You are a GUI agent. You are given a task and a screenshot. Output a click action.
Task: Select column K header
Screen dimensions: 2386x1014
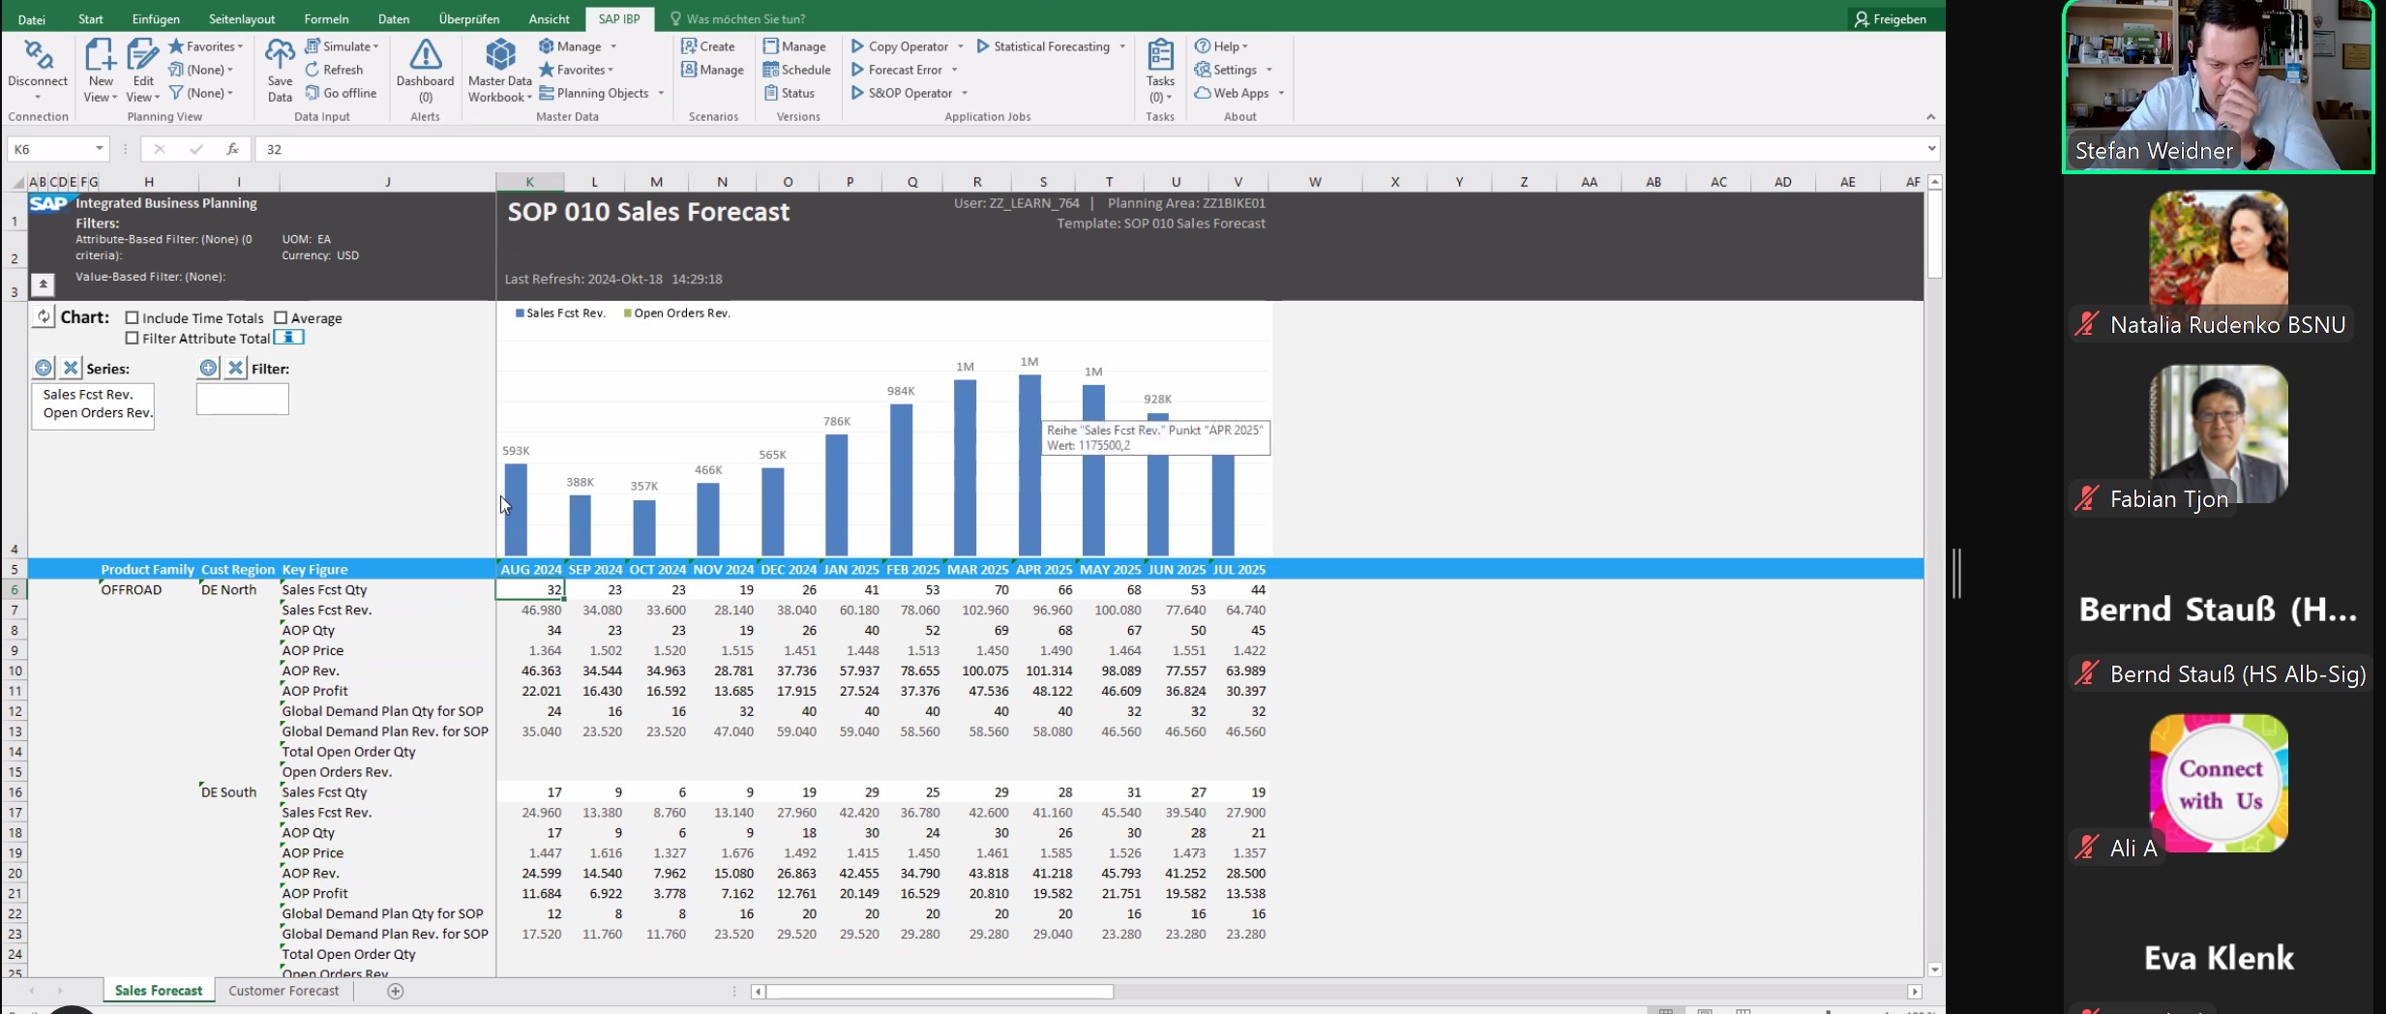tap(530, 182)
